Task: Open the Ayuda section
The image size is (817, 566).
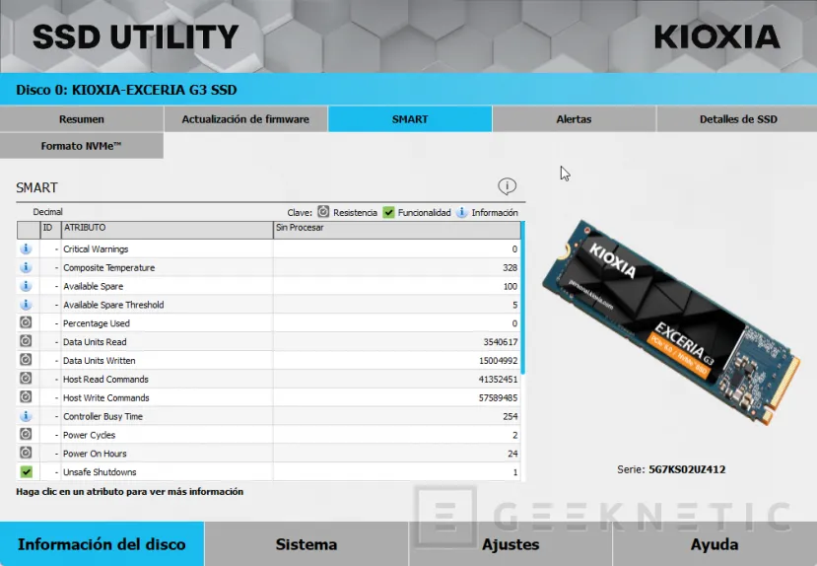Action: point(715,544)
